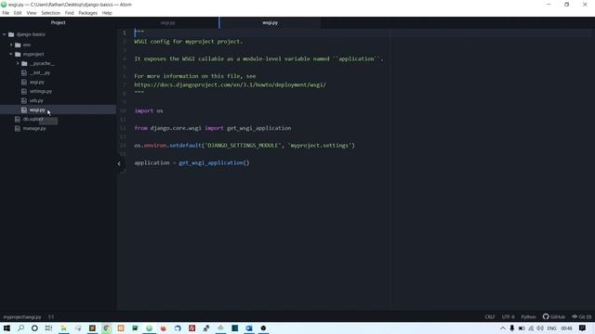Collapse the myproject folder arrow

click(11, 54)
